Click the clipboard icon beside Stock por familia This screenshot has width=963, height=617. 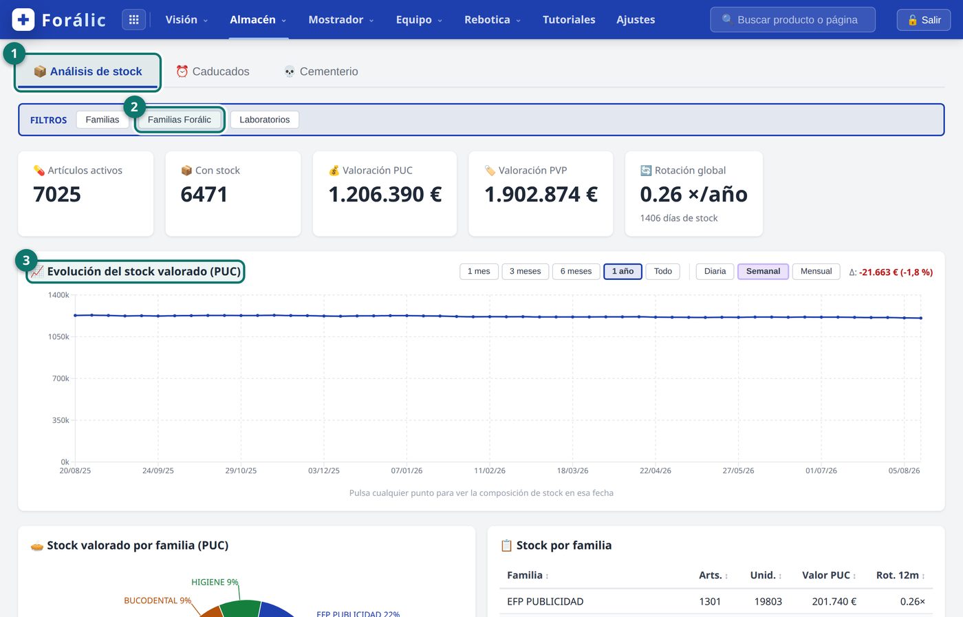[x=507, y=545]
